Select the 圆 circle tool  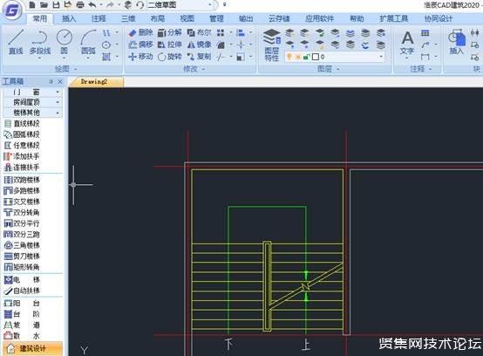[x=64, y=42]
